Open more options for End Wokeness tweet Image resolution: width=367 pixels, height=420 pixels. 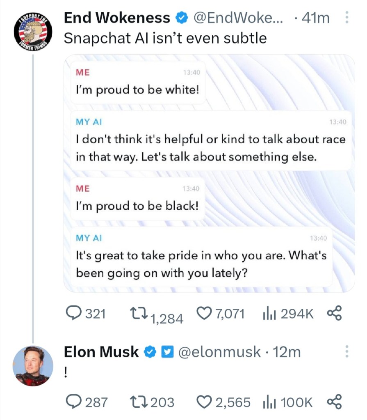pyautogui.click(x=347, y=18)
